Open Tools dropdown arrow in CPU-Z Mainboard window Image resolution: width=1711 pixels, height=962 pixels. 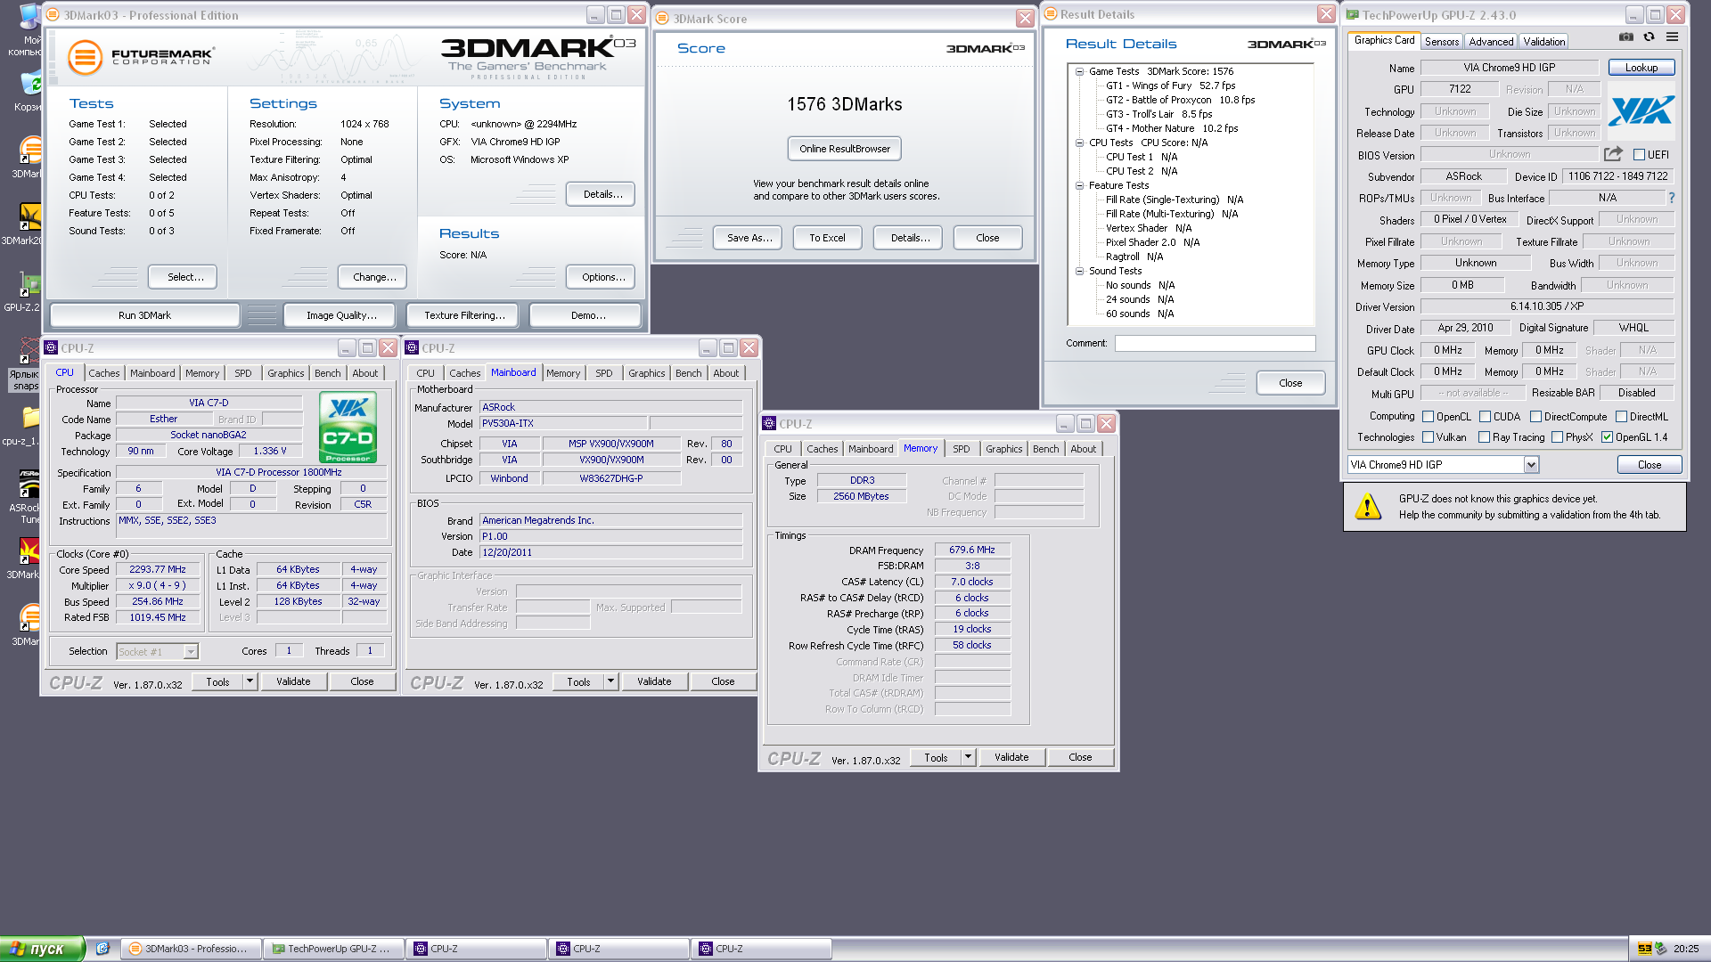610,681
